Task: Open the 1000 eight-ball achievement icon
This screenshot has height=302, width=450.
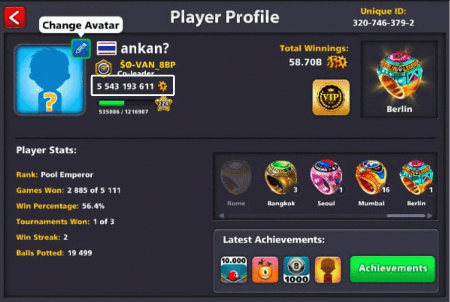Action: (x=297, y=269)
